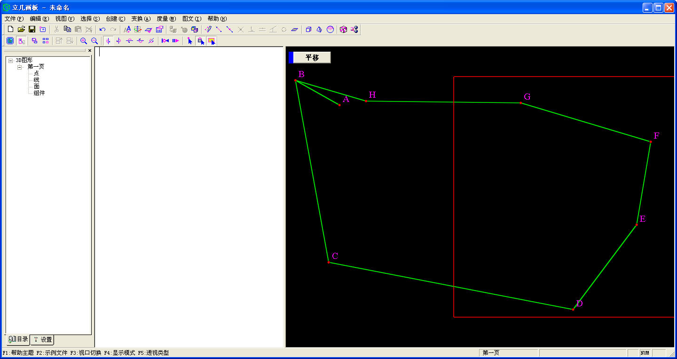Viewport: 677px width, 359px height.
Task: Click the 平移 button in canvas
Action: pyautogui.click(x=312, y=57)
